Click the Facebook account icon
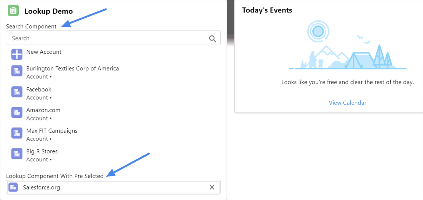The width and height of the screenshot is (423, 200). [17, 92]
